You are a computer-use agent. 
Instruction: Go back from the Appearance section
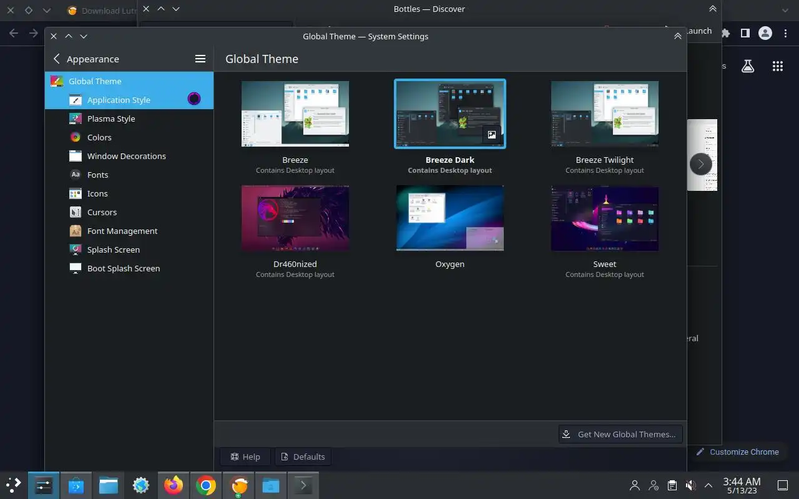point(57,59)
